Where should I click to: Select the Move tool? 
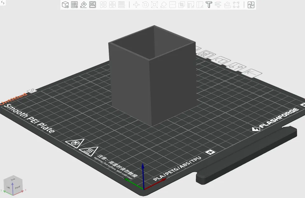click(x=136, y=4)
